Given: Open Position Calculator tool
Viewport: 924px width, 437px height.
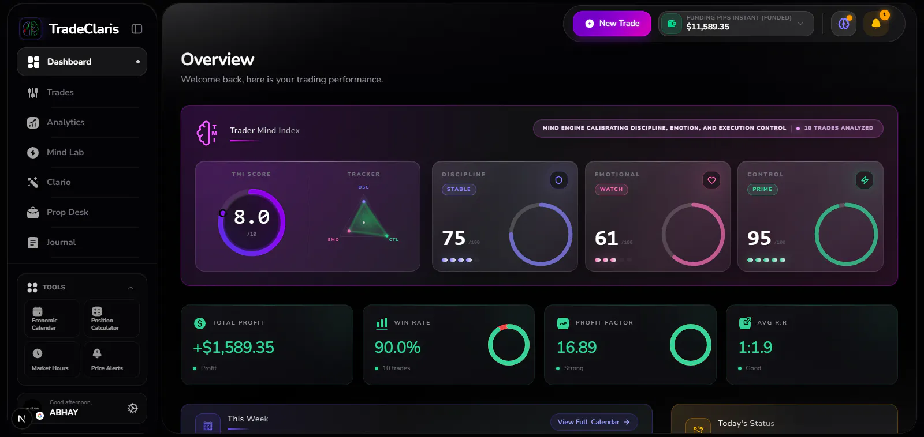Looking at the screenshot, I should 111,318.
